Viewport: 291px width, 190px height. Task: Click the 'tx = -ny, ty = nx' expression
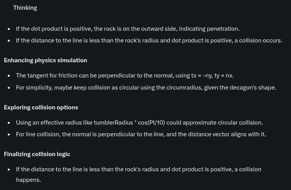[212, 76]
